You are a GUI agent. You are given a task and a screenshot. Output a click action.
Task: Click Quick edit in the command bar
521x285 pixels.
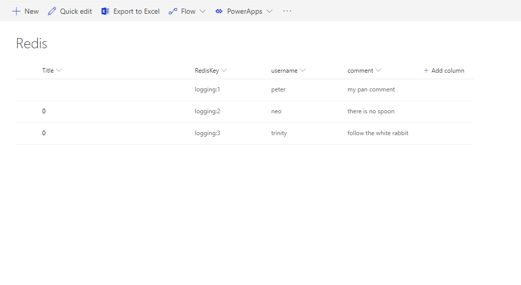point(76,11)
